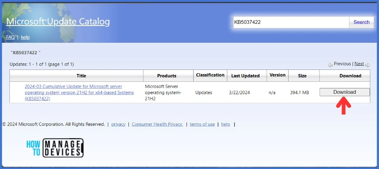Download the KB5037422 update
379x169 pixels.
344,92
